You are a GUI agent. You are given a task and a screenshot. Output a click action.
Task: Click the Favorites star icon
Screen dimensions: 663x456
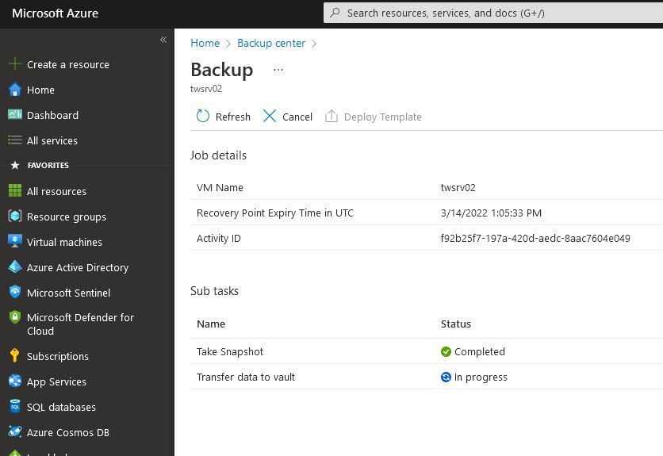click(x=15, y=166)
